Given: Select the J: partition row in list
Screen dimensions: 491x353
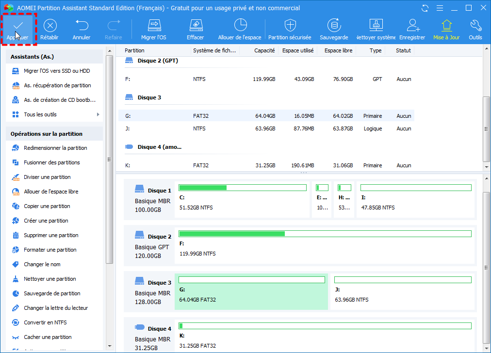Looking at the screenshot, I should (266, 128).
